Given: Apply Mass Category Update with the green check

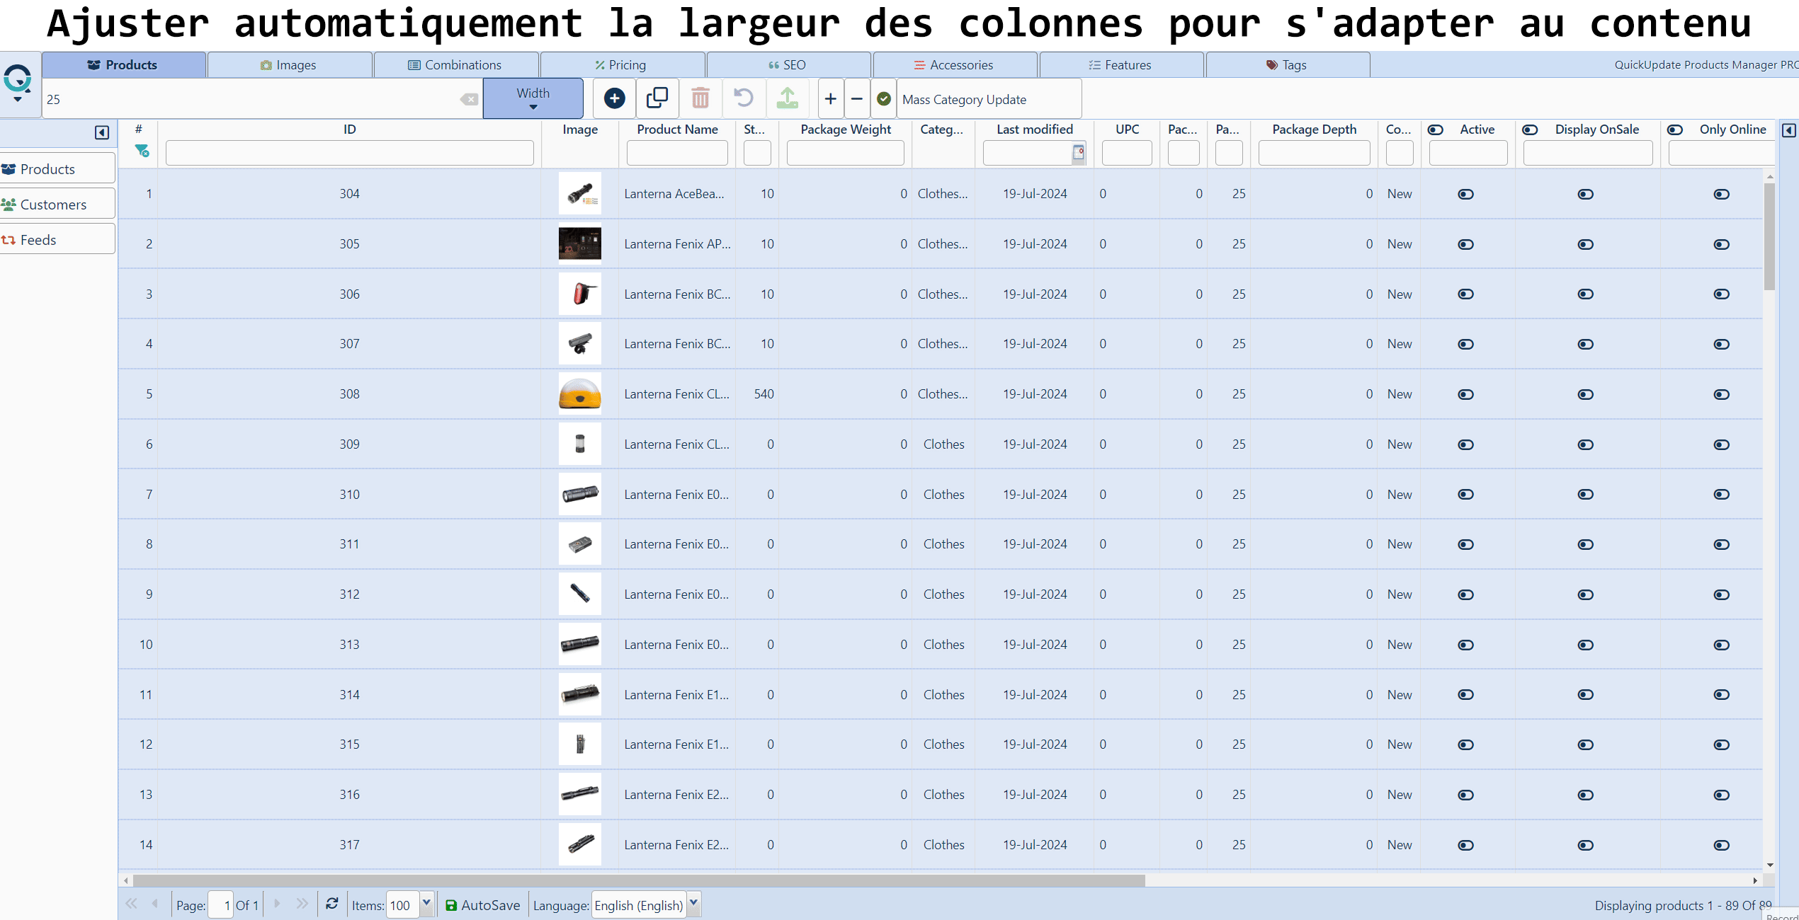Looking at the screenshot, I should [x=883, y=99].
